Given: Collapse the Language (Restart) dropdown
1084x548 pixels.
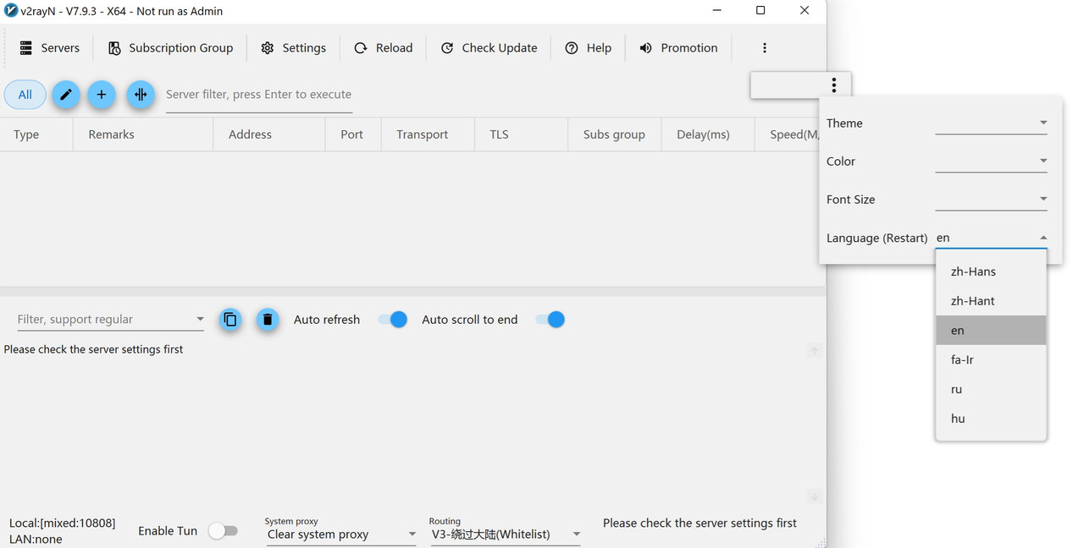Looking at the screenshot, I should pos(991,238).
